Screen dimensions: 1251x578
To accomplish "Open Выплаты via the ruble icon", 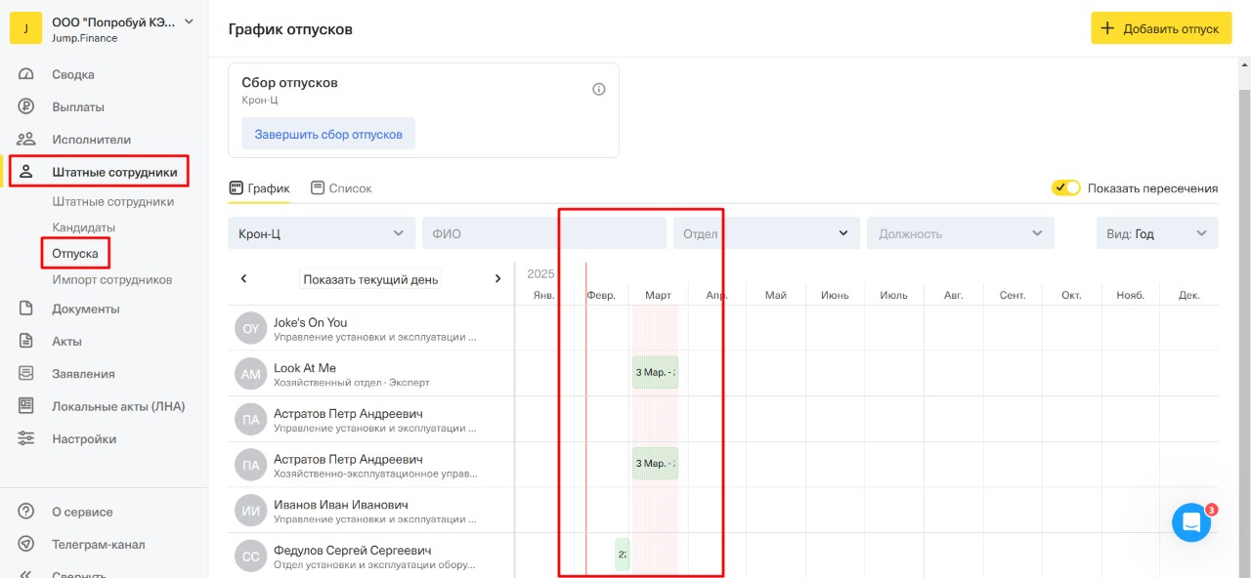I will (26, 107).
